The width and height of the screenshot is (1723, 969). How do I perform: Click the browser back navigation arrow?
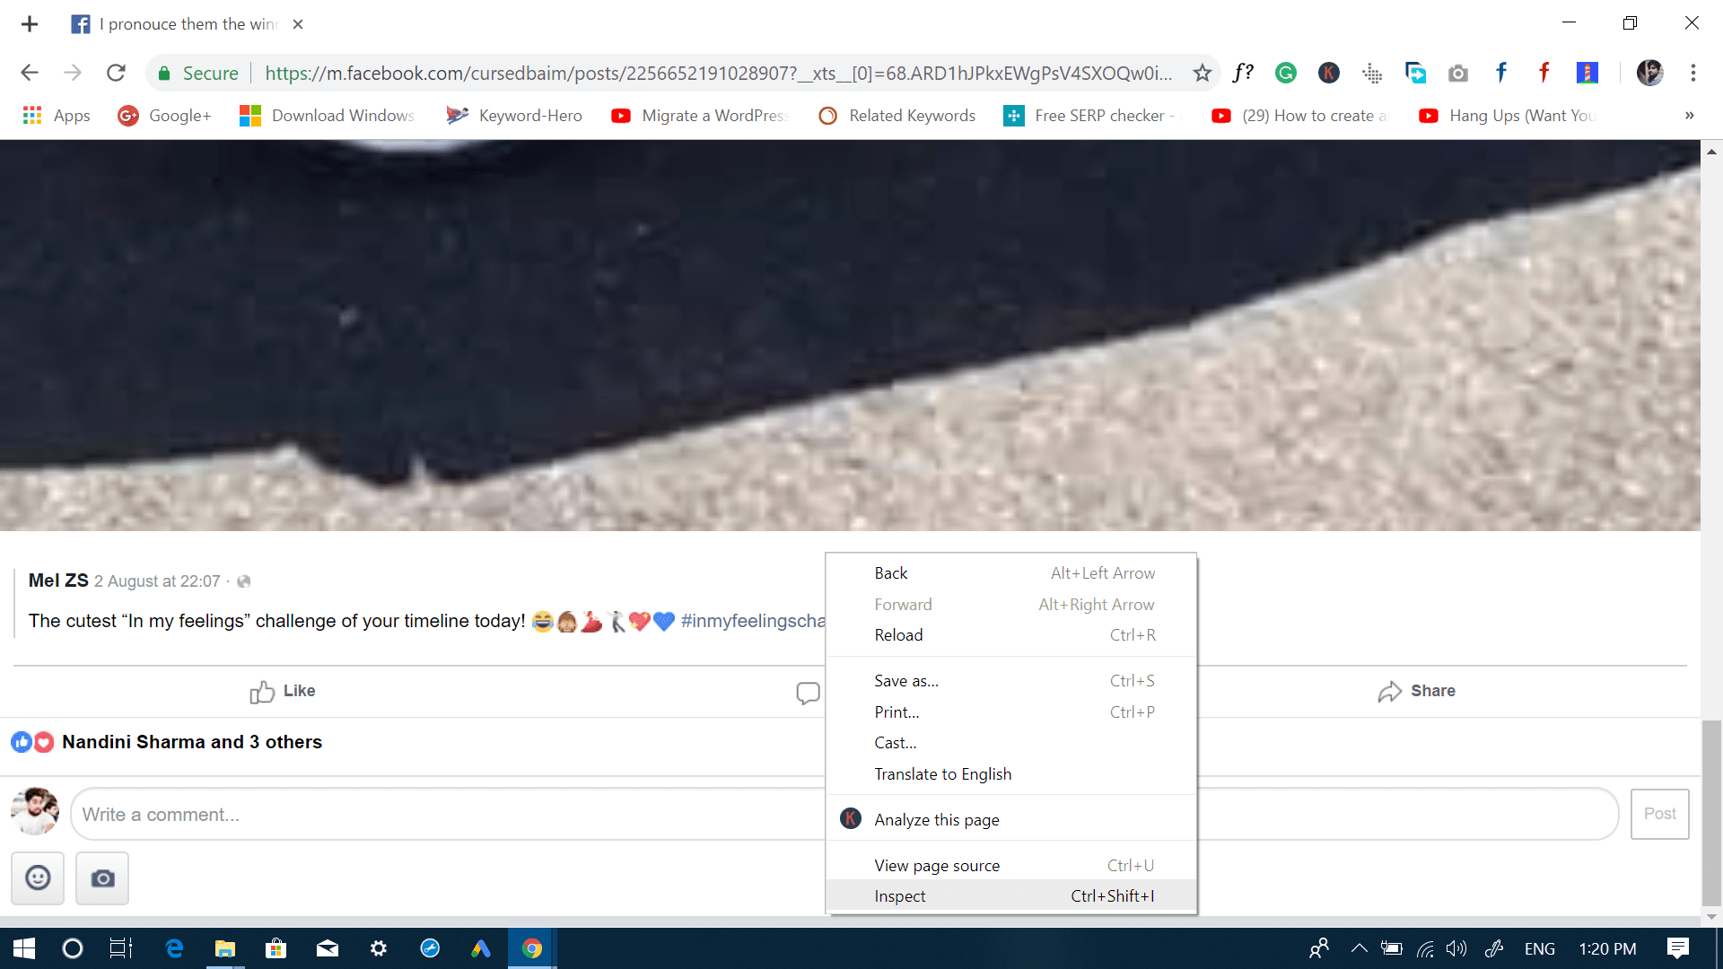click(x=30, y=74)
